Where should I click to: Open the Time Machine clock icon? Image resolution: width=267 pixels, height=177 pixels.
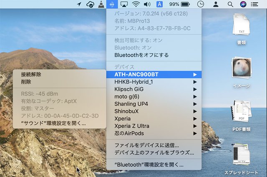pos(201,5)
